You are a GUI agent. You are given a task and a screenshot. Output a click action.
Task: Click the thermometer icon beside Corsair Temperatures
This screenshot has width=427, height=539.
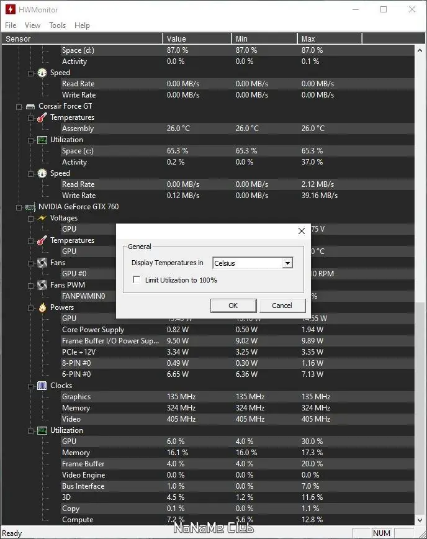click(42, 117)
